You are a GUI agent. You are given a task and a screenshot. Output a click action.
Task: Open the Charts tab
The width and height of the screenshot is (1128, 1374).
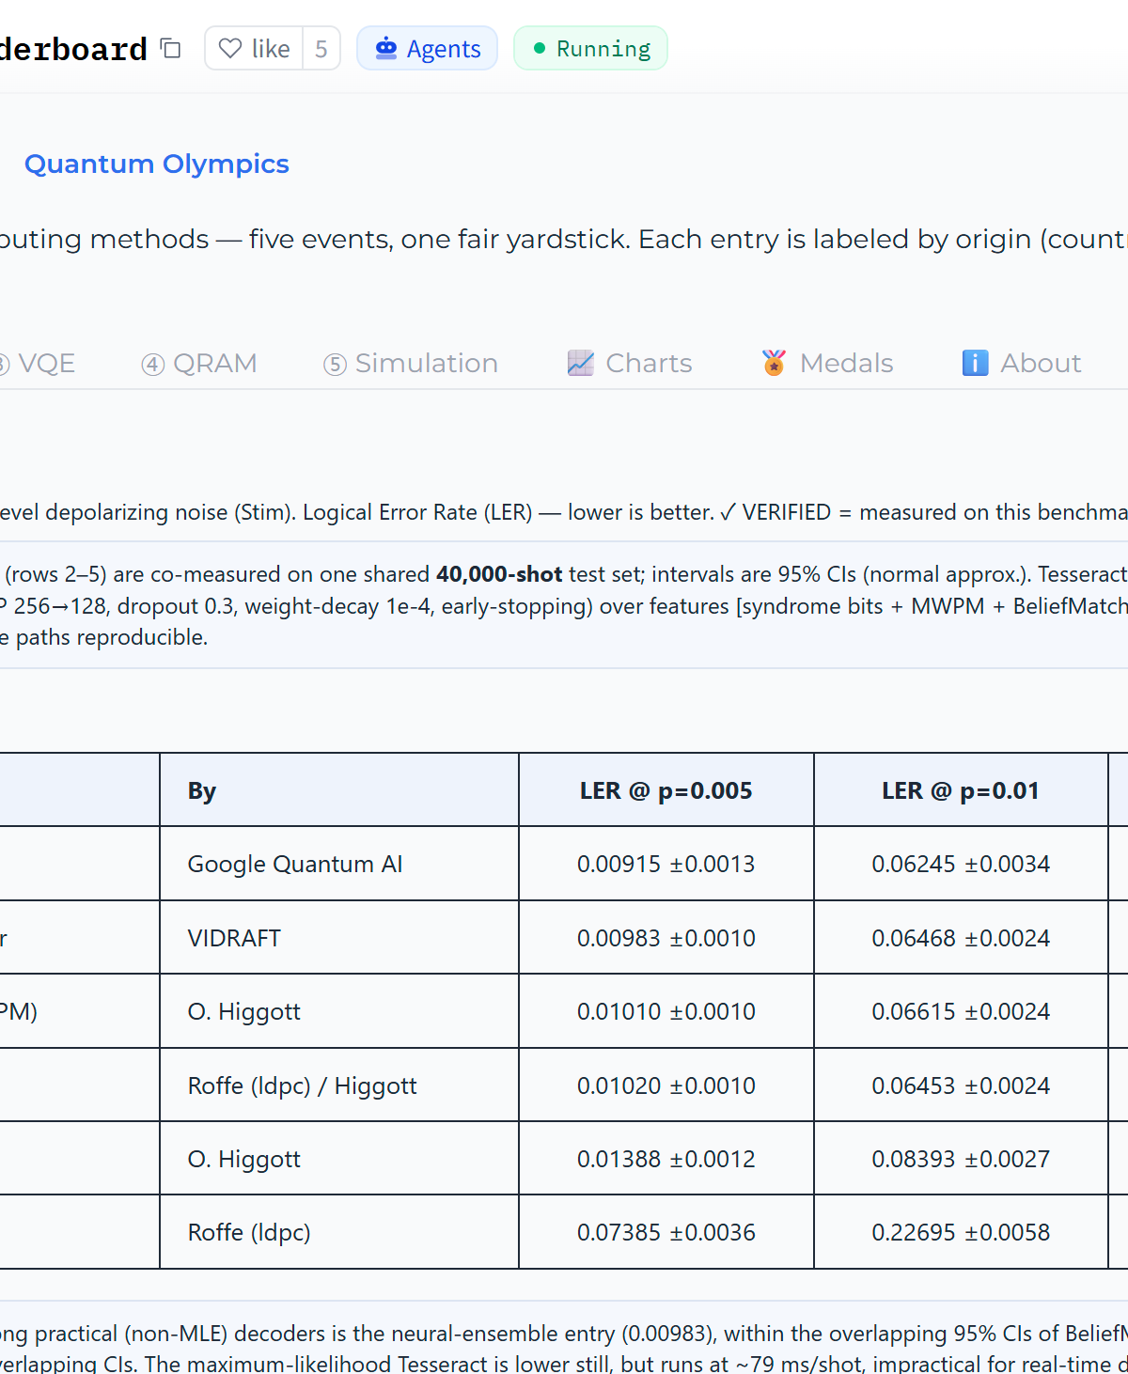click(630, 363)
